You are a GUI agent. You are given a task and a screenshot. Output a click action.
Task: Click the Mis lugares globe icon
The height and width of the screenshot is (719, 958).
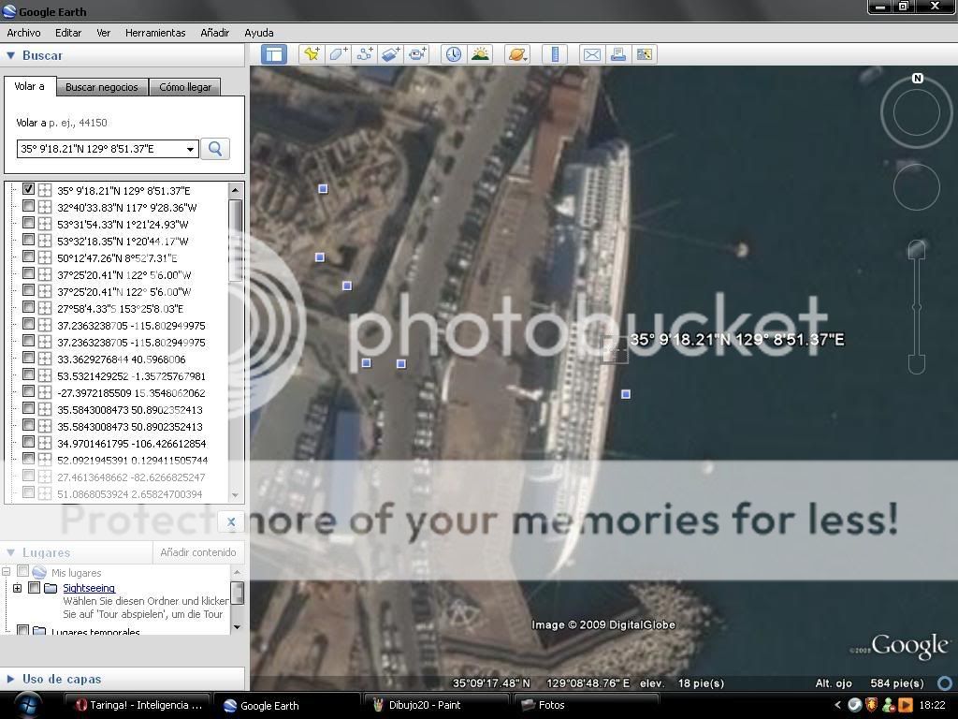39,572
